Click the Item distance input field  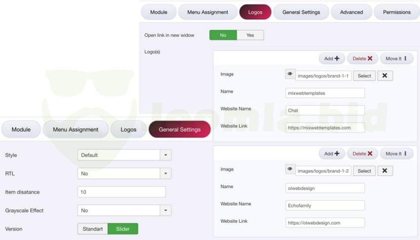[122, 192]
